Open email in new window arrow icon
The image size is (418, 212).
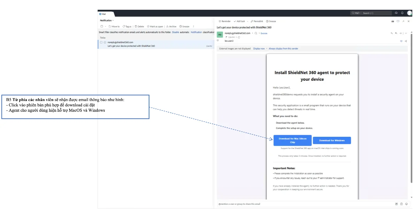(403, 21)
